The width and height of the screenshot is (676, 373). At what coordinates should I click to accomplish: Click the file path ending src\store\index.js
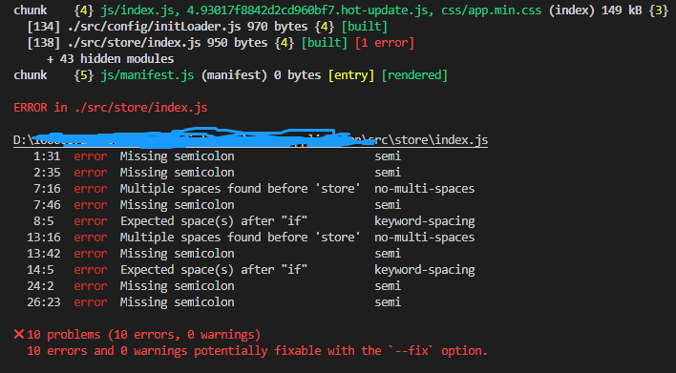coord(250,140)
